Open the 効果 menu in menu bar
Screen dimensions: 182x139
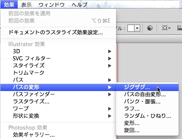(x=9, y=5)
